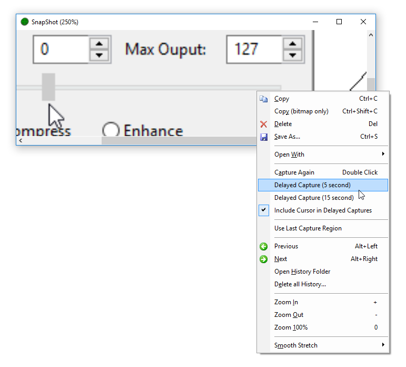Toggle Include Cursor in Delayed Captures checkmark
Image resolution: width=406 pixels, height=367 pixels.
pos(264,210)
